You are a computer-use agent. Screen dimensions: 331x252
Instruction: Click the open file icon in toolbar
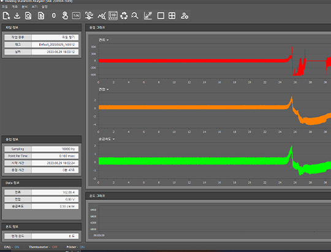[6, 16]
